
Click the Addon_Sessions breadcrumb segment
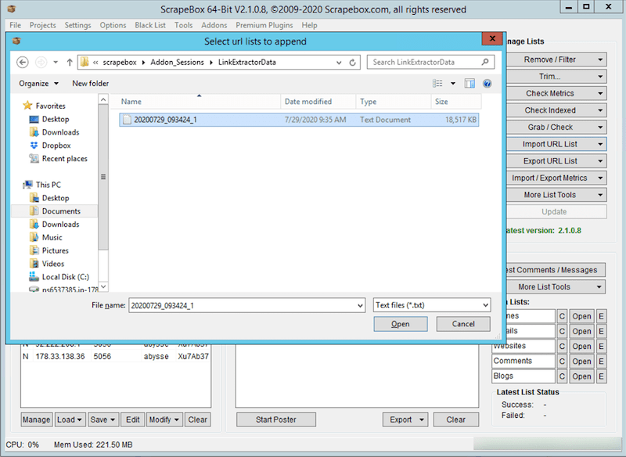point(178,63)
